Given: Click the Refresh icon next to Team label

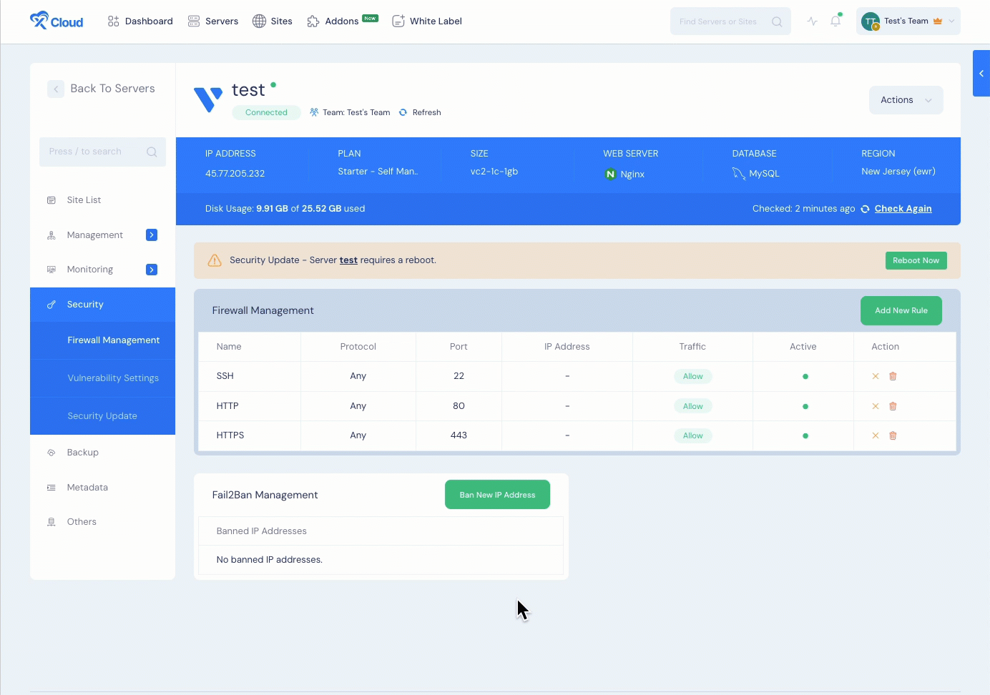Looking at the screenshot, I should [x=403, y=112].
